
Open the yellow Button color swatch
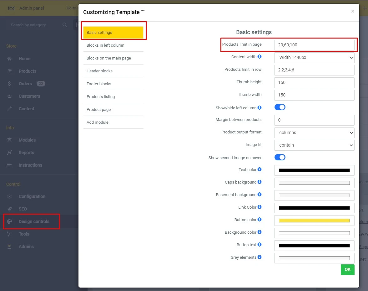[314, 220]
